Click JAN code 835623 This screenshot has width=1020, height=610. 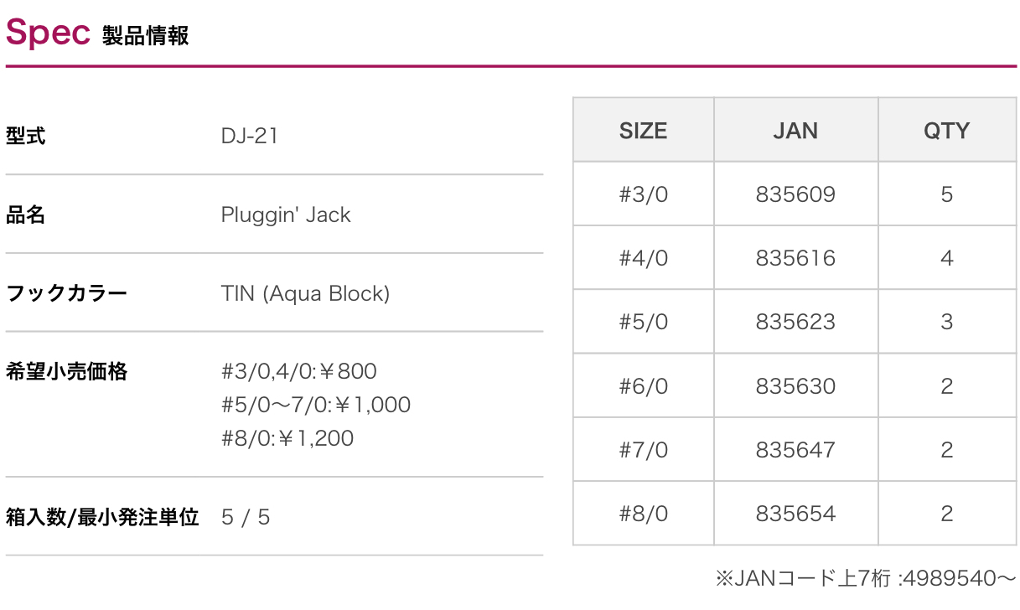(x=795, y=322)
